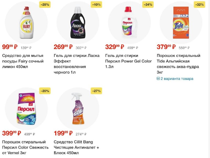Open 'Порошок стиральный Tide Альпийская свежесть' title

pyautogui.click(x=178, y=64)
